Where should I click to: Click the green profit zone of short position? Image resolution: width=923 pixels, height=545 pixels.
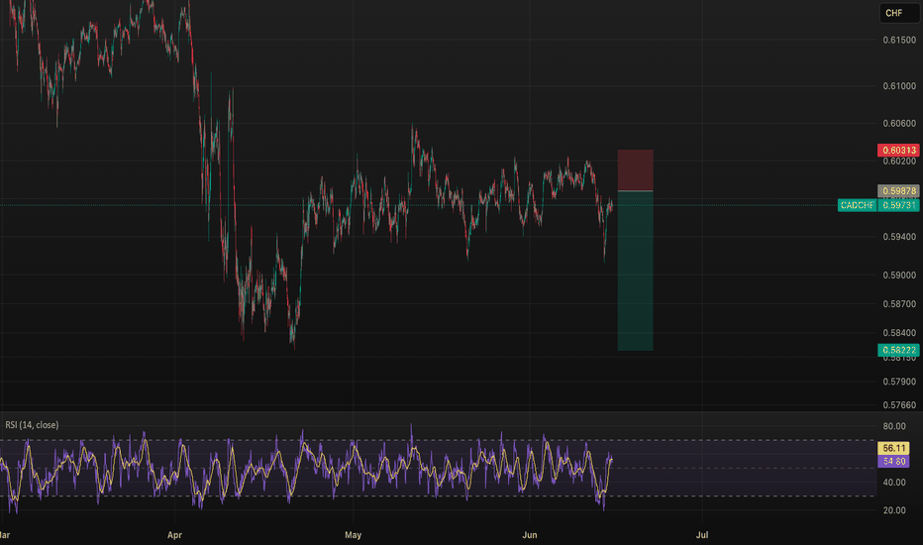(635, 272)
